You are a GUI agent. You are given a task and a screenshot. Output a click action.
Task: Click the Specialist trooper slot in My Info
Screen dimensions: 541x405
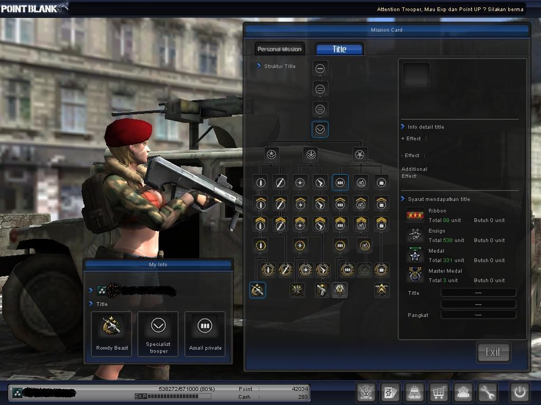click(158, 334)
